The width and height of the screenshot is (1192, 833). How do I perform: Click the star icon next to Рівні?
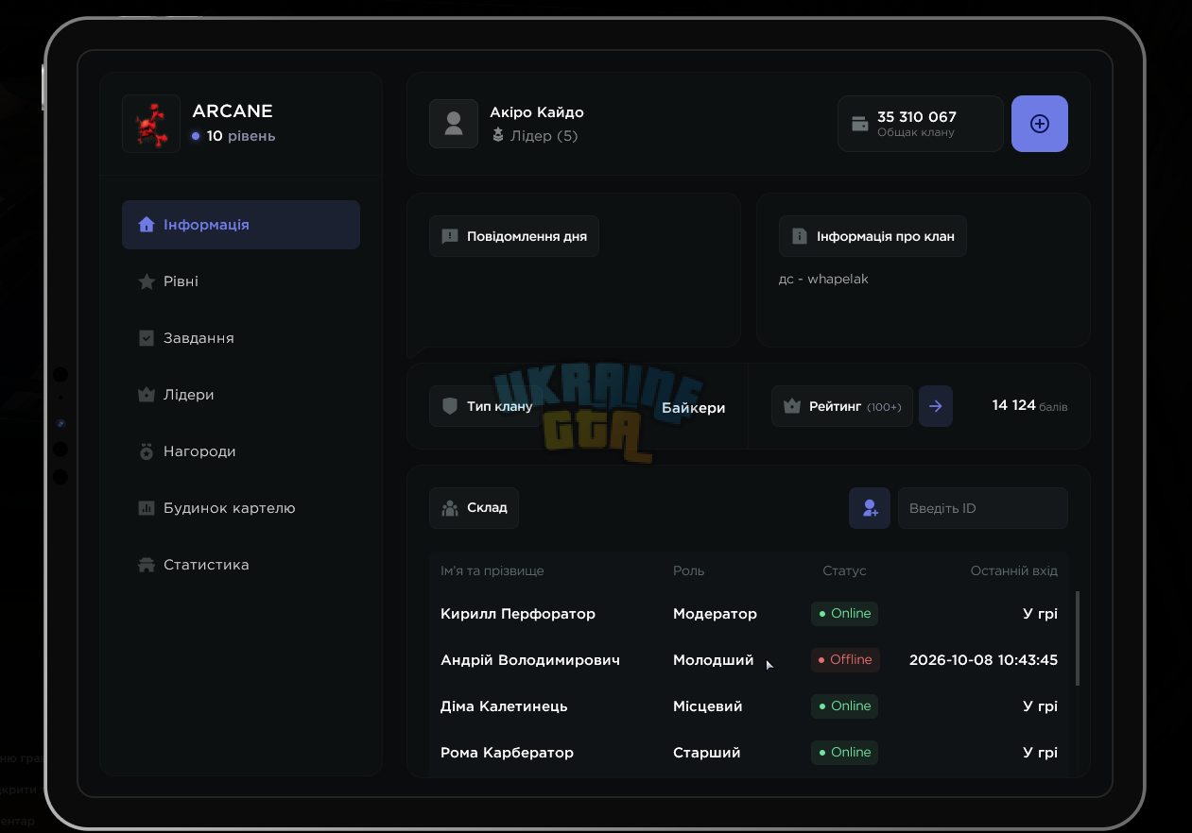pos(147,281)
